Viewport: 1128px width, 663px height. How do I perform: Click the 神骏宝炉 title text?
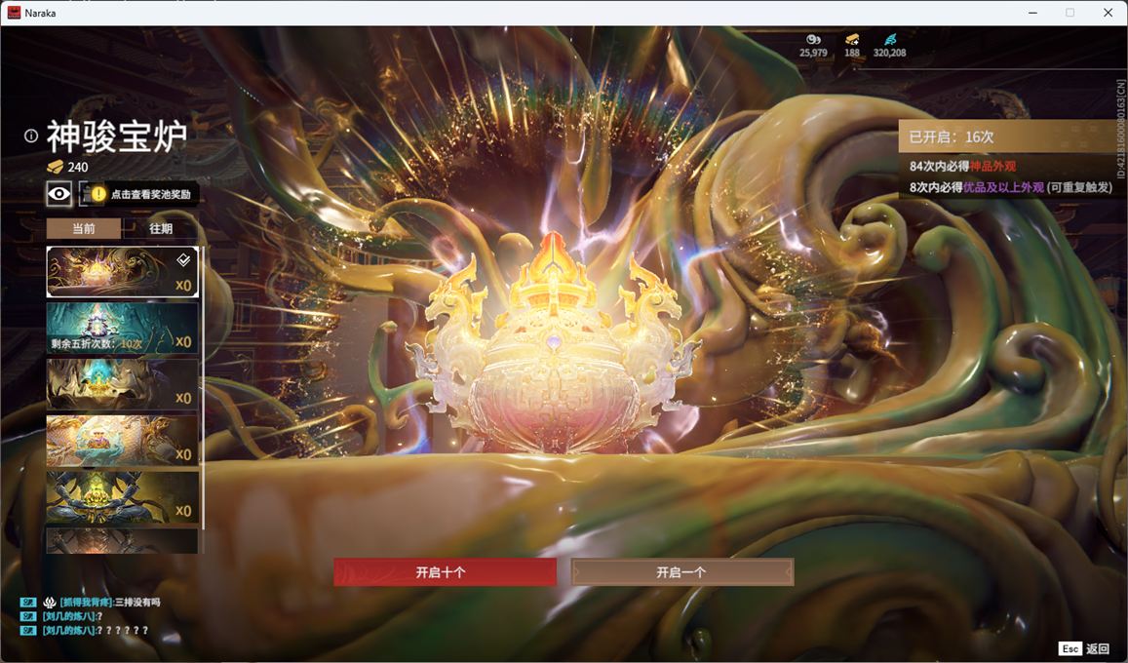pos(117,136)
